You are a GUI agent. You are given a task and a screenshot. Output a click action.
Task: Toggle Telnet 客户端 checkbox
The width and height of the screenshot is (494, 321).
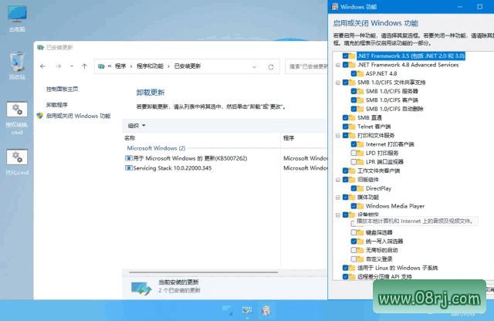[345, 127]
